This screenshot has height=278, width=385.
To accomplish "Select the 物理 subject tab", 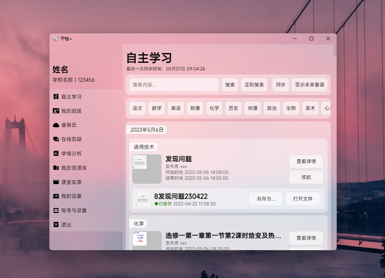I will pos(195,108).
